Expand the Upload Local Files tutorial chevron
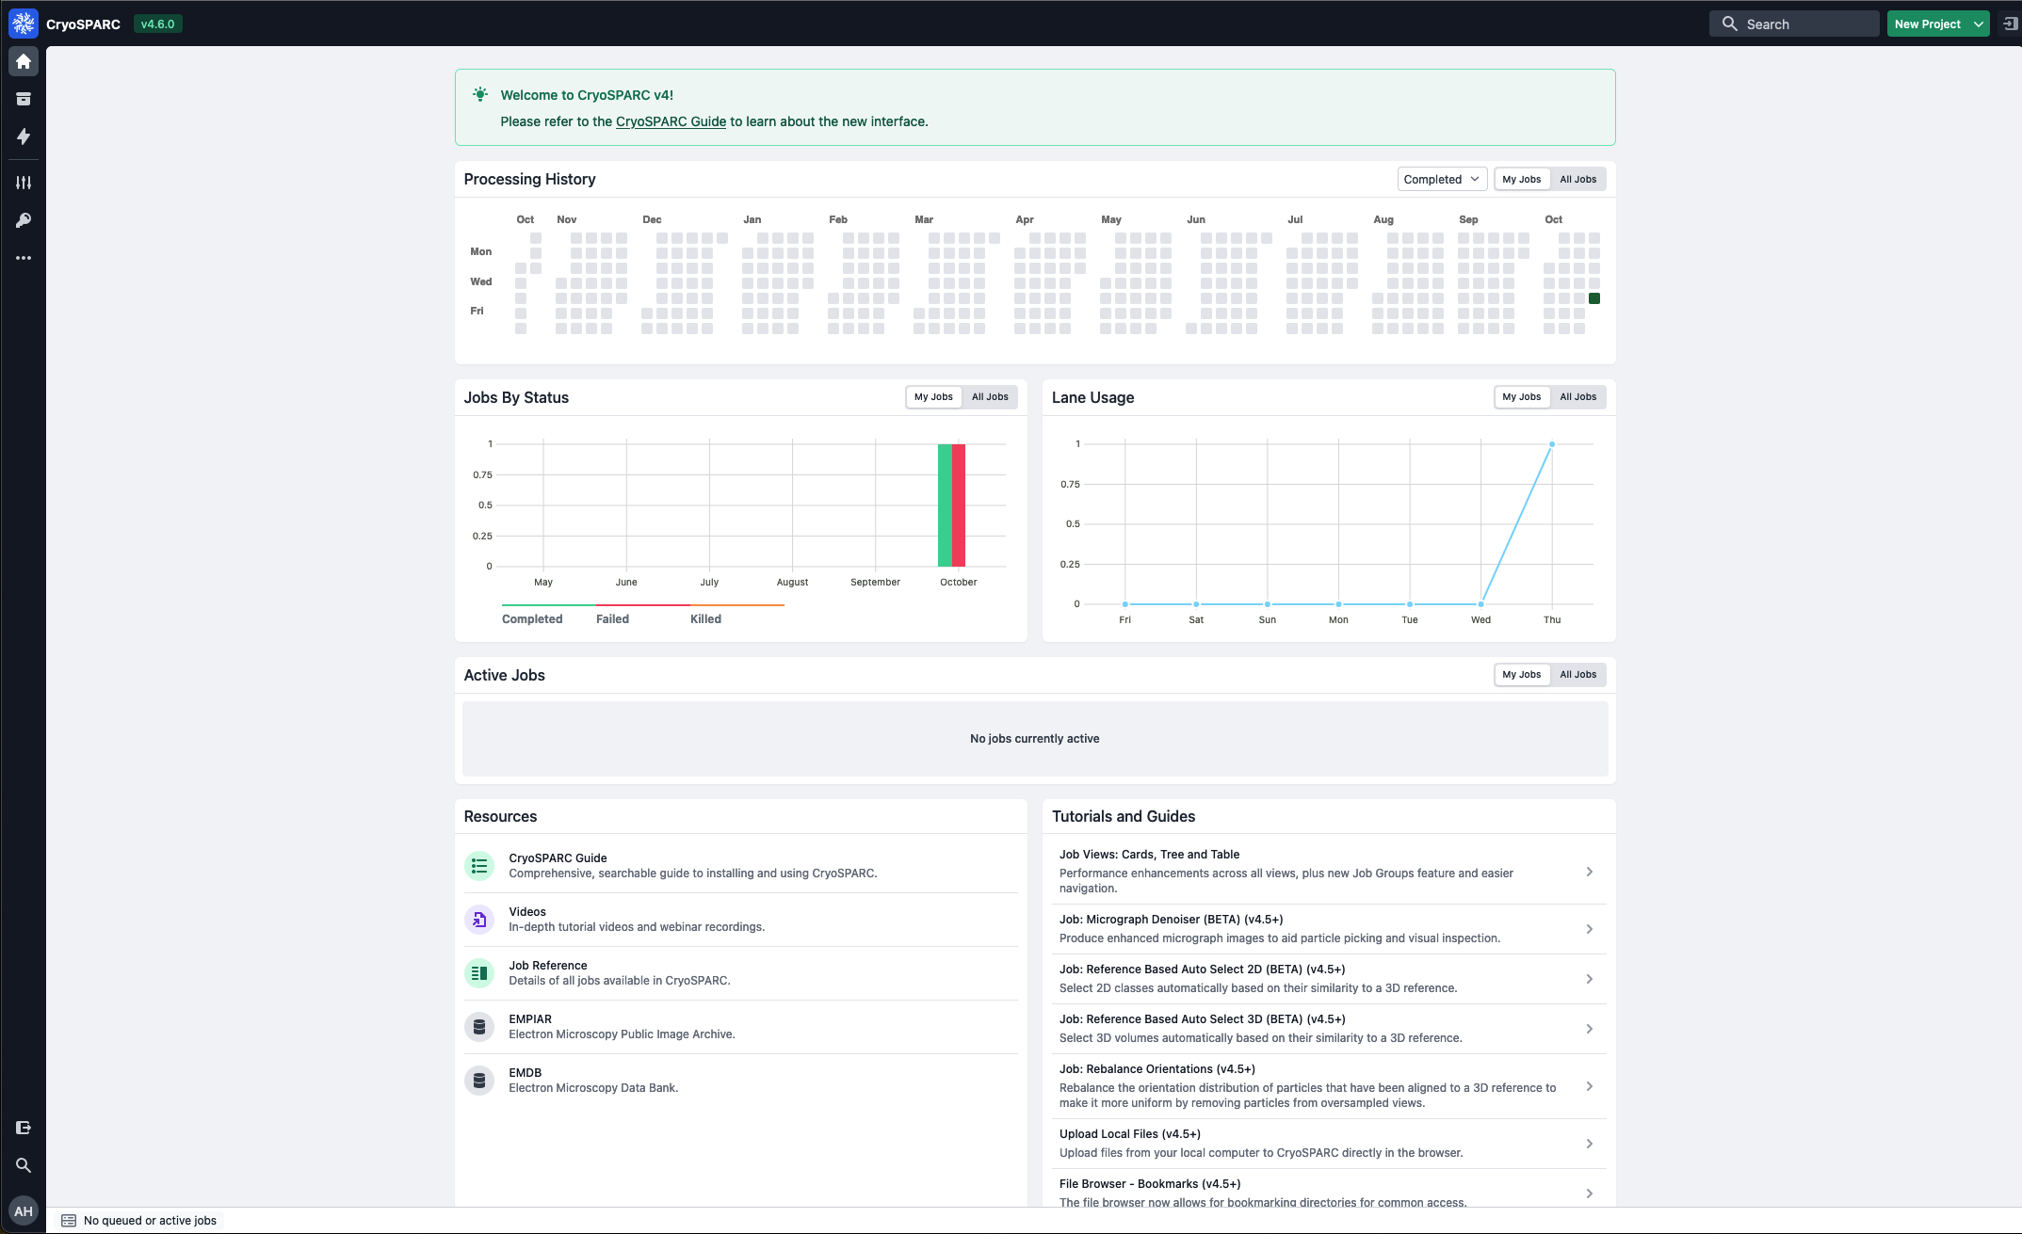 tap(1590, 1144)
